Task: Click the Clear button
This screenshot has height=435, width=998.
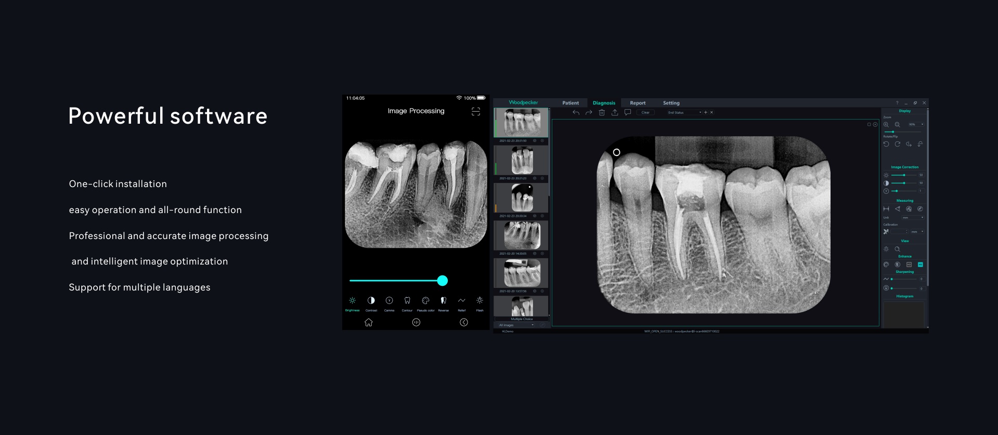Action: 645,112
